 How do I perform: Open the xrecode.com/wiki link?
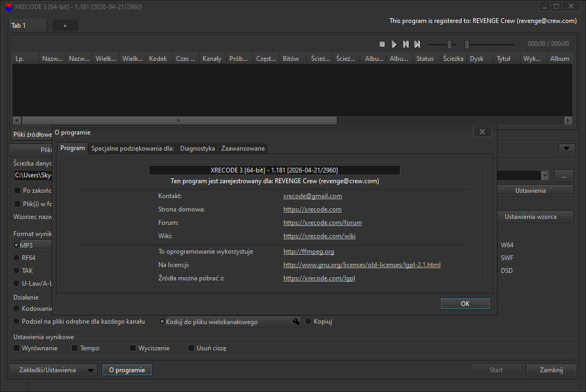(319, 236)
